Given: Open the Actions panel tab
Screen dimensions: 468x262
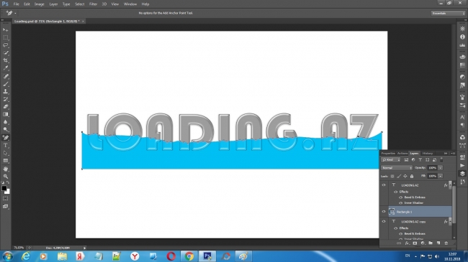Looking at the screenshot, I should click(402, 154).
